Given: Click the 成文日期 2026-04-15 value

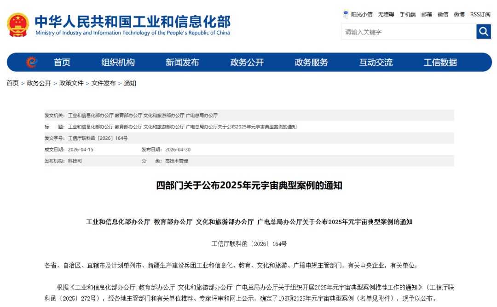Looking at the screenshot, I should [81, 150].
